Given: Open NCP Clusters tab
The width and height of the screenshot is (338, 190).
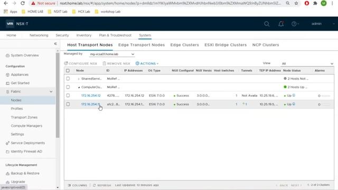Looking at the screenshot, I should (x=266, y=45).
